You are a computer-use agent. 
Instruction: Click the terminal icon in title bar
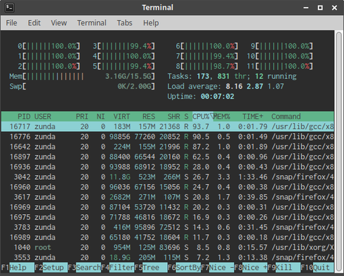tap(10, 8)
